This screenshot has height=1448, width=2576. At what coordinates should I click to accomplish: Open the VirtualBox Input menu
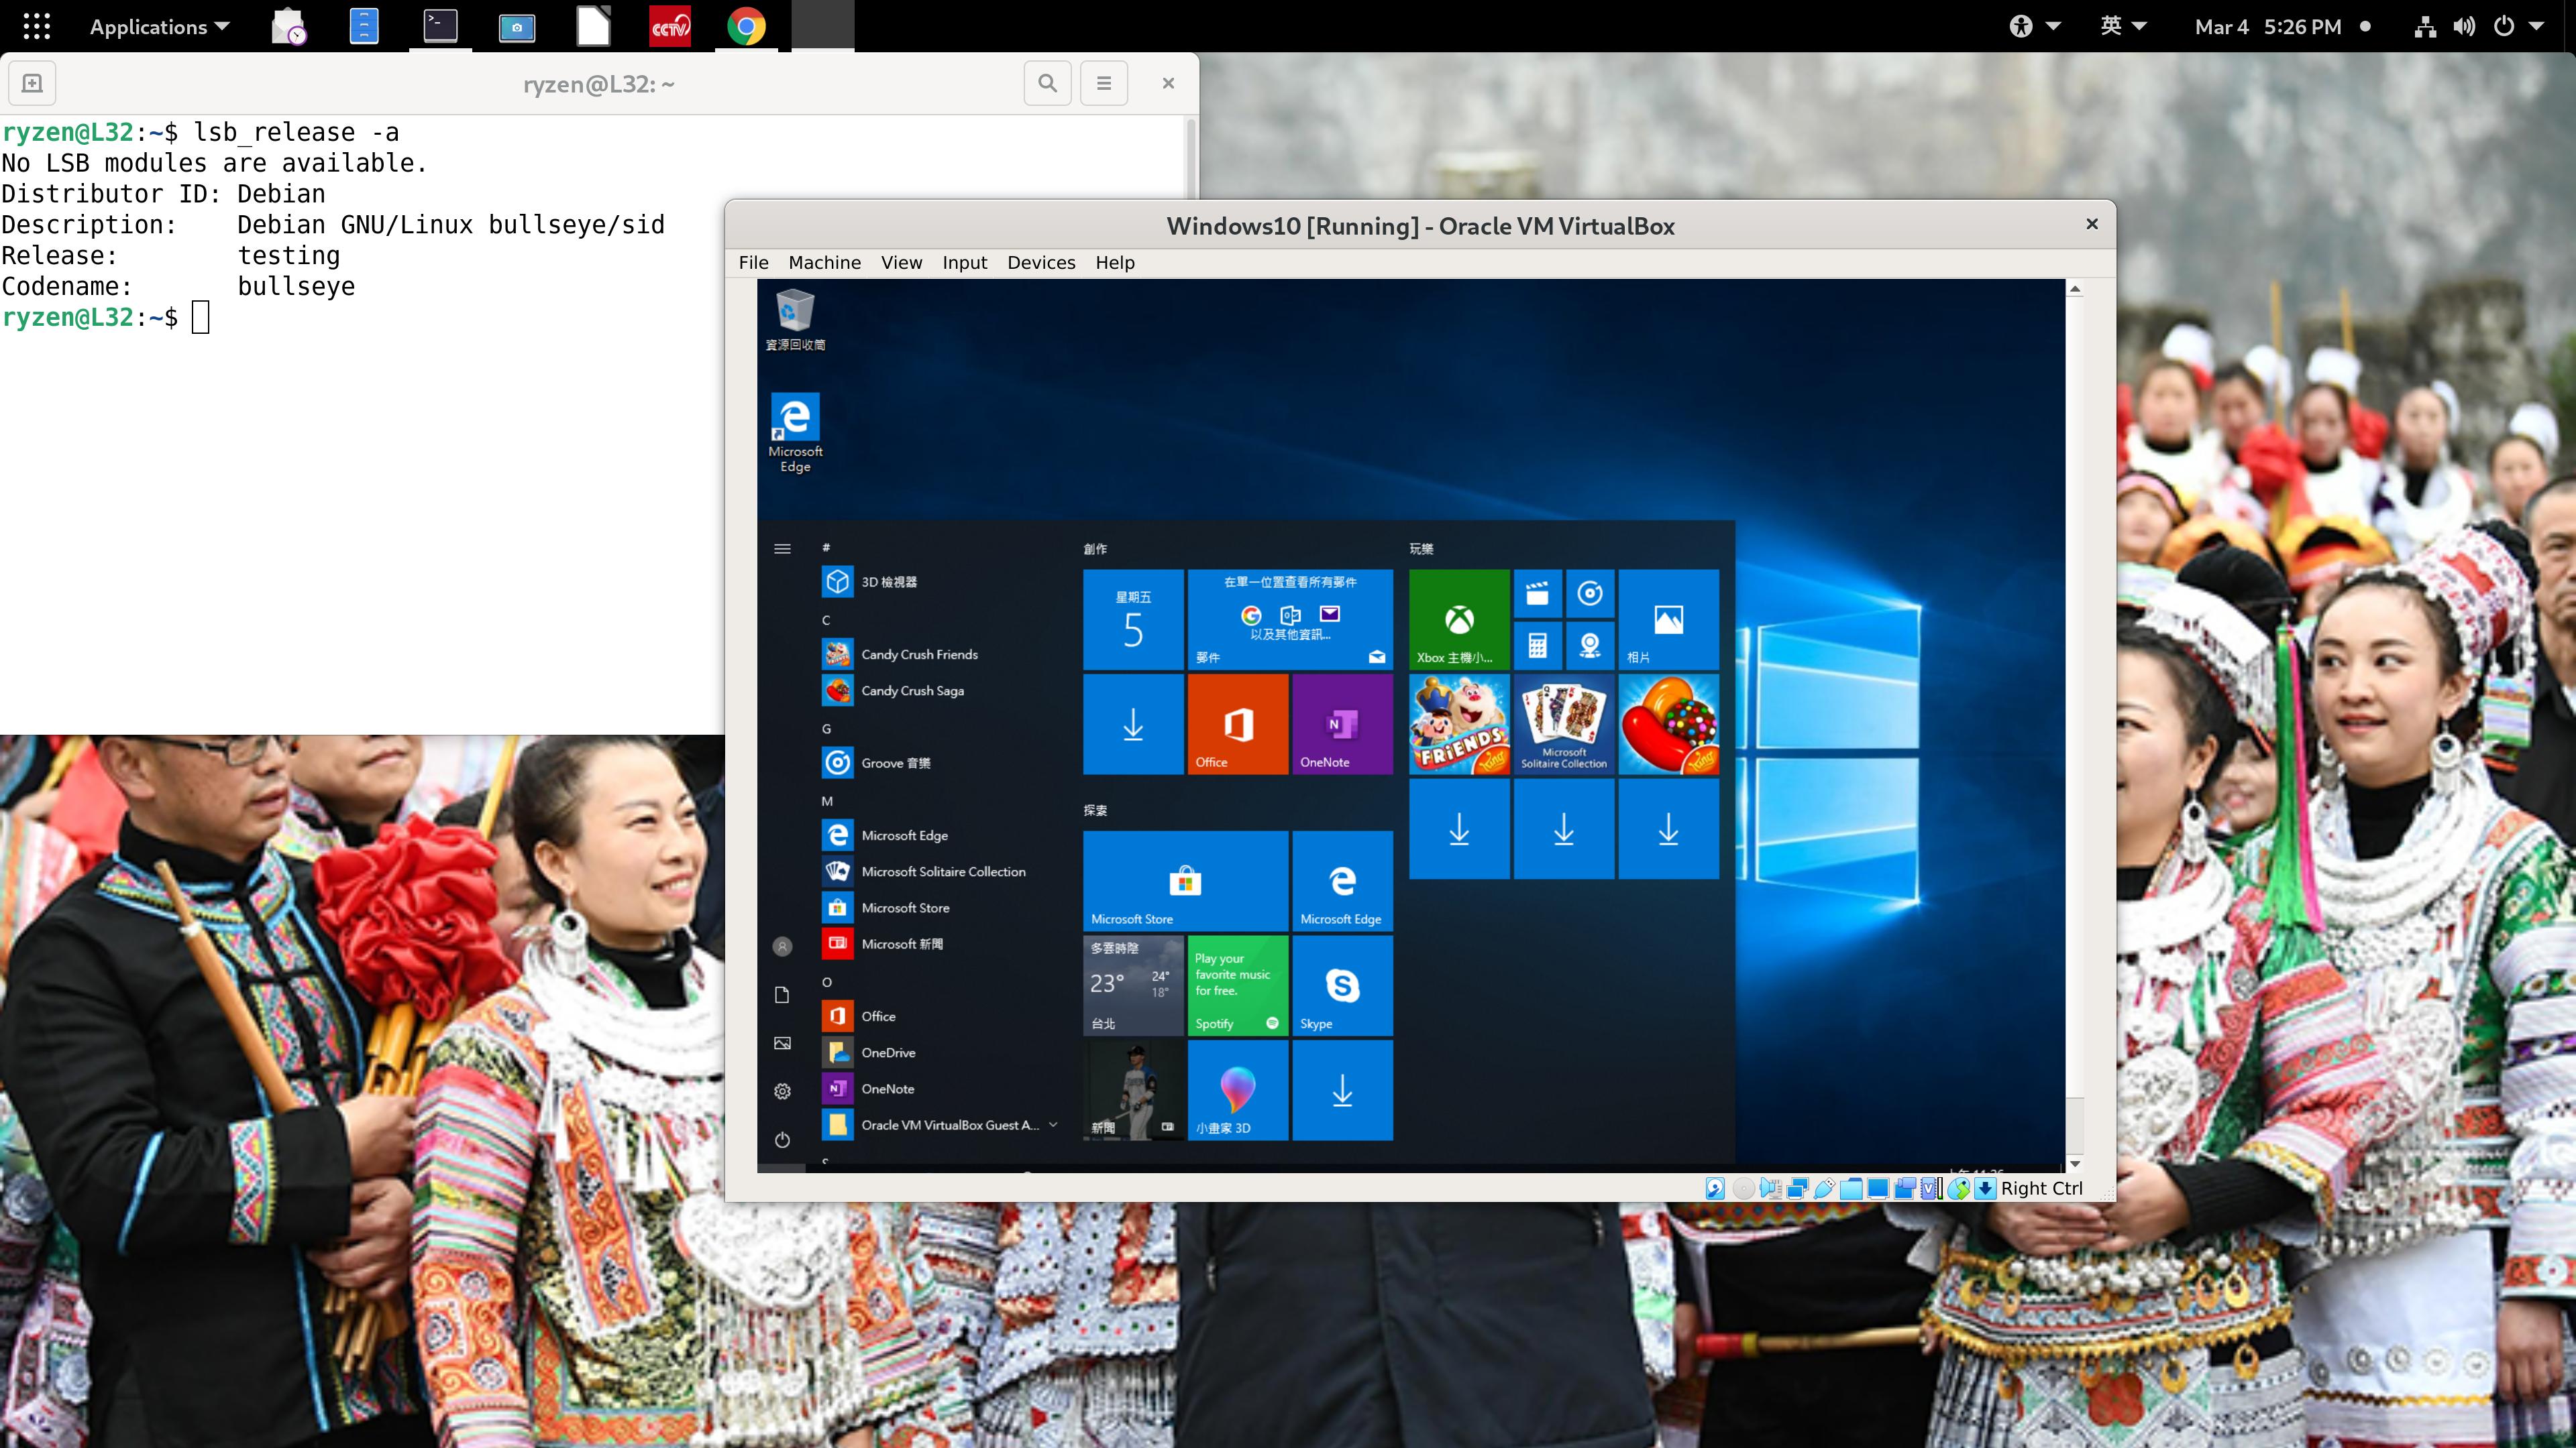point(964,263)
